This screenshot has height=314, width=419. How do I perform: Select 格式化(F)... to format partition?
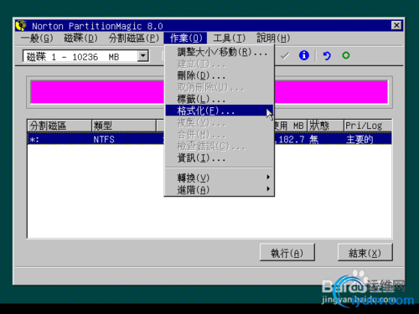[x=220, y=111]
